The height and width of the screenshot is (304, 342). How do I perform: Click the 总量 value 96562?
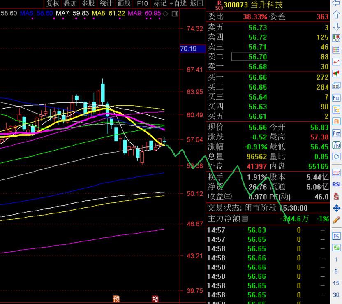coord(257,157)
